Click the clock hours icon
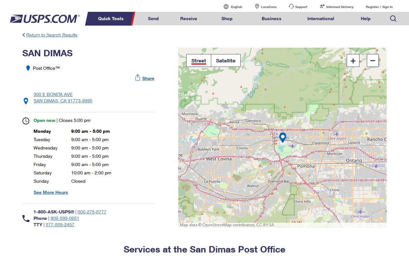409x256 pixels. (x=26, y=121)
